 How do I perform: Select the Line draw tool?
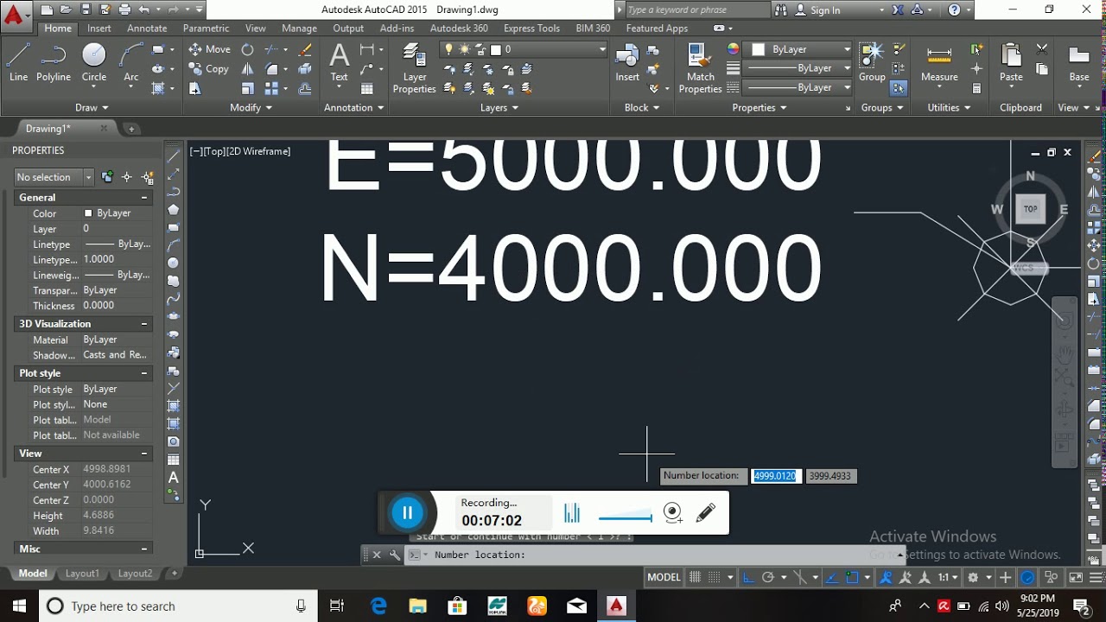(18, 62)
